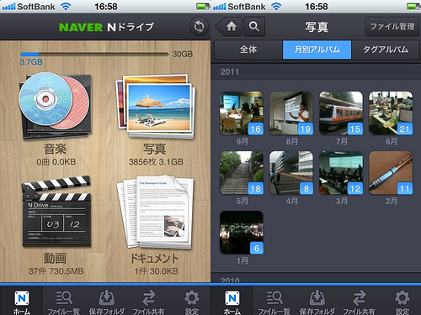This screenshot has height=315, width=421.
Task: Open the 3月 album thumbnail
Action: pyautogui.click(x=341, y=173)
